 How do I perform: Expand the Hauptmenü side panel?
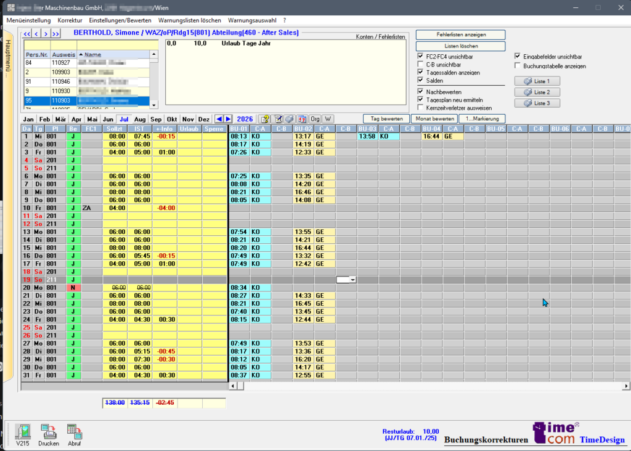click(x=7, y=59)
